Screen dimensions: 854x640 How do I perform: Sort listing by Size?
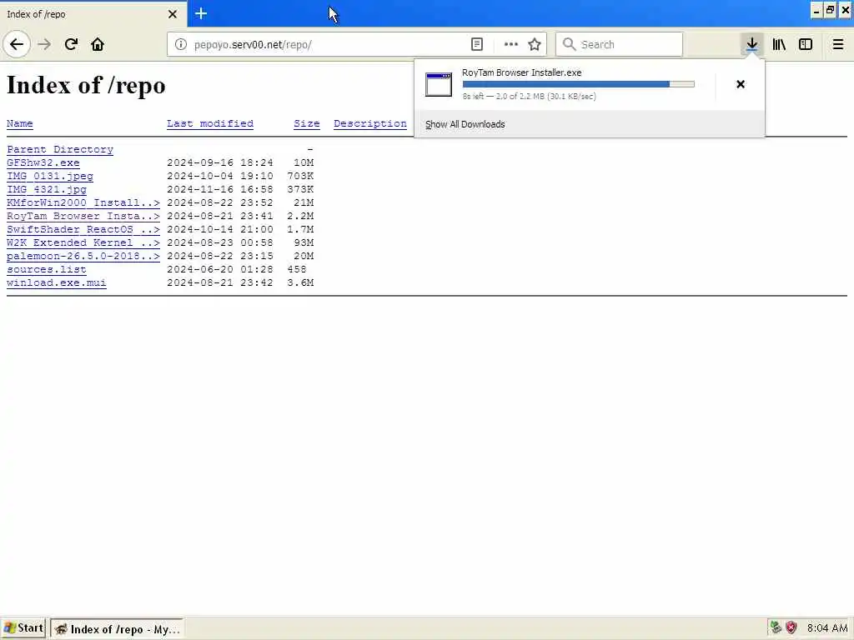(x=307, y=123)
